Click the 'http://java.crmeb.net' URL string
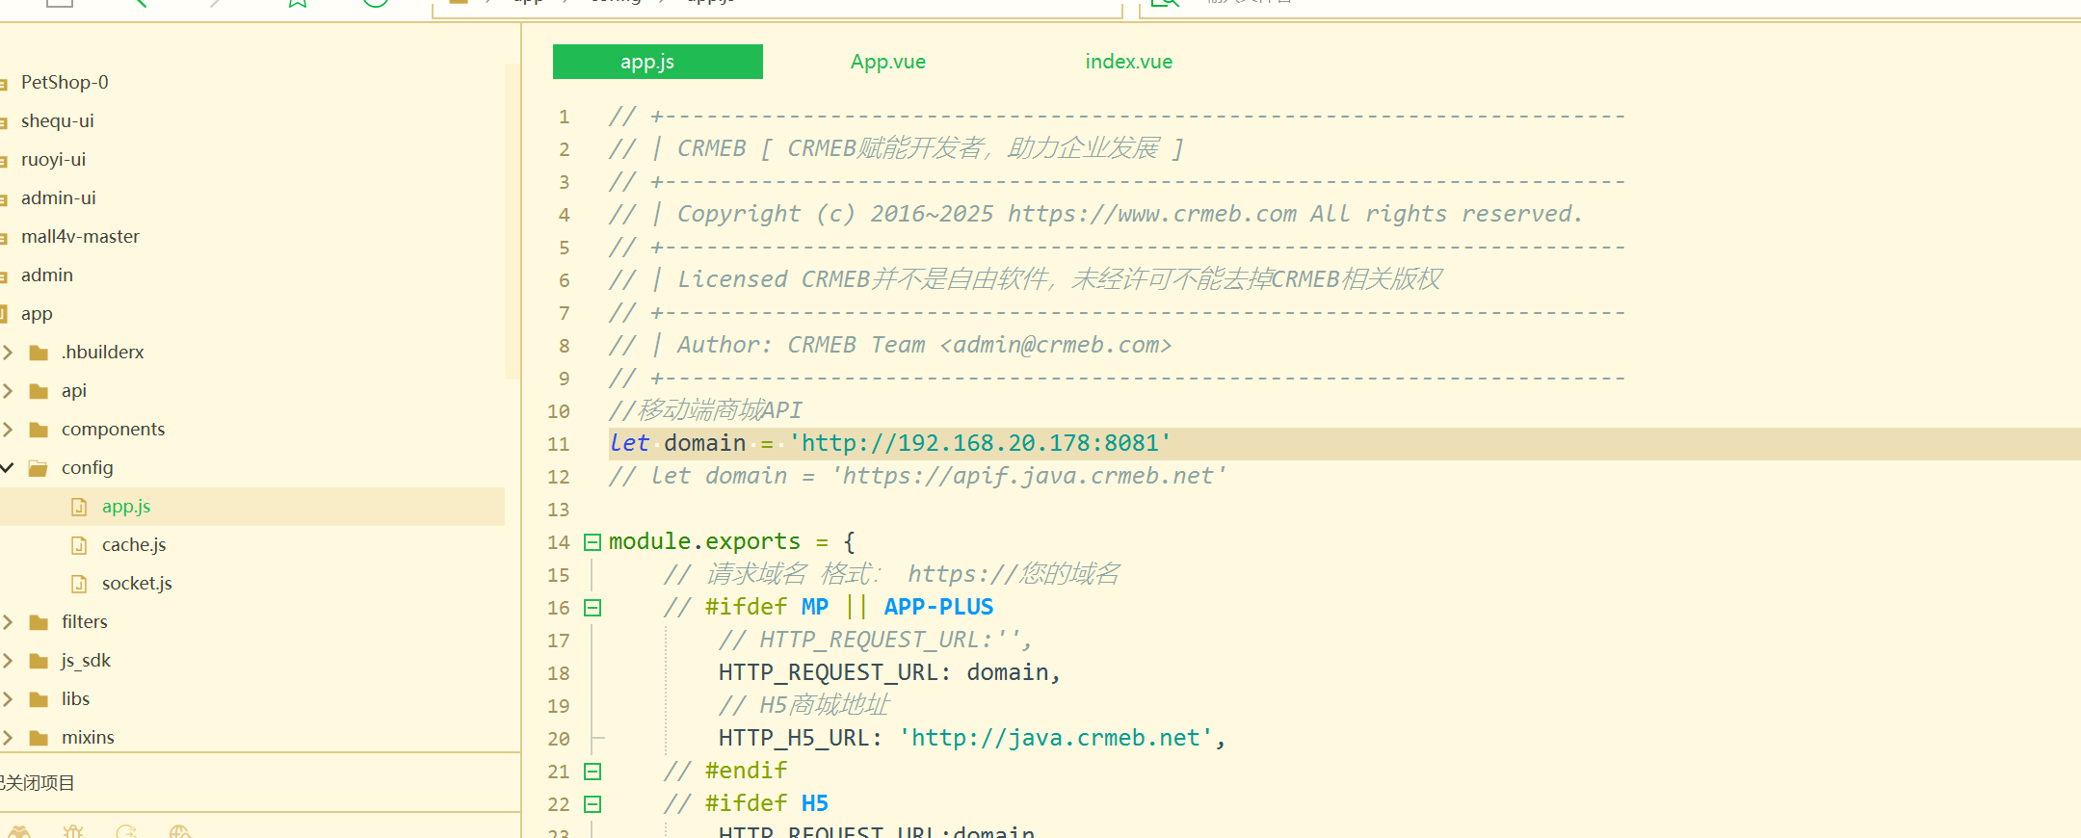Viewport: 2081px width, 838px height. tap(1056, 739)
